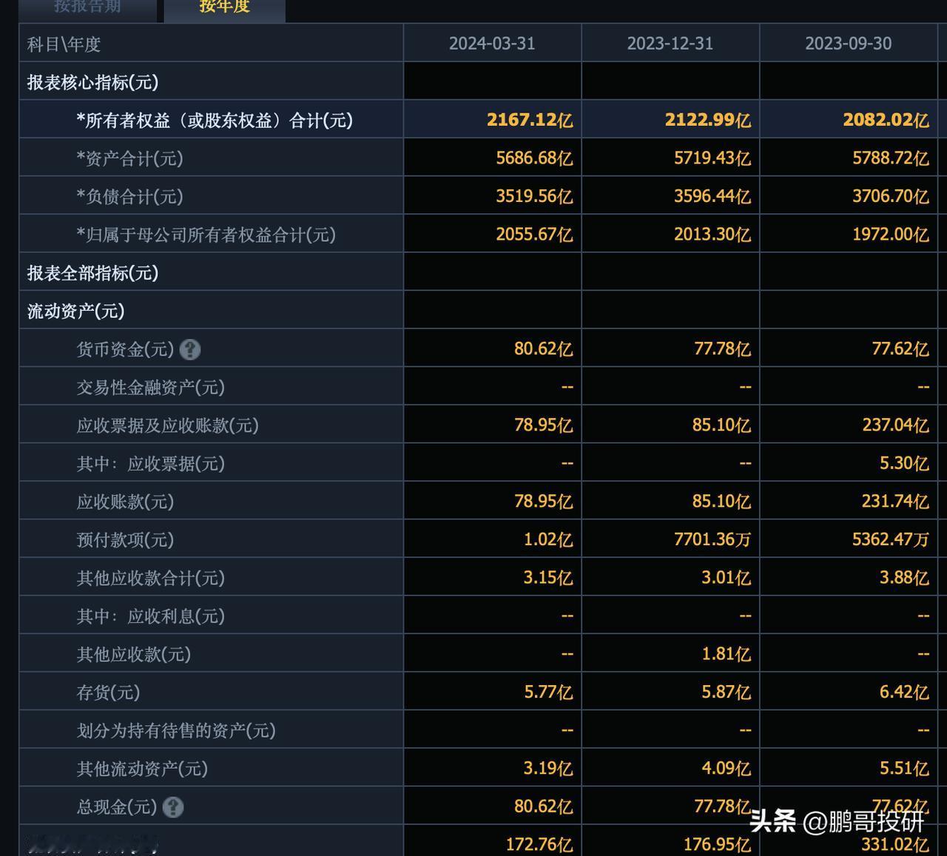Open help icon beside 货币资金(元)
947x856 pixels.
click(x=190, y=349)
